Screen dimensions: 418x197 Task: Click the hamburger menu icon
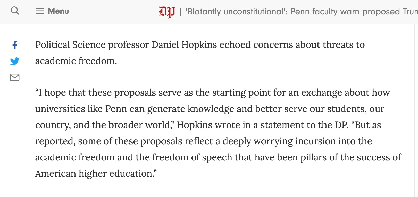(x=40, y=11)
